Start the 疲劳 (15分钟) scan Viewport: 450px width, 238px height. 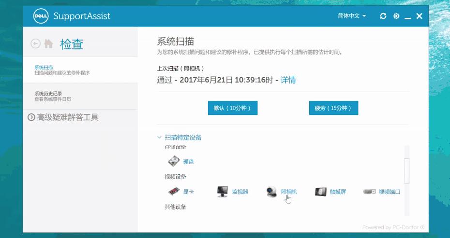coord(333,108)
